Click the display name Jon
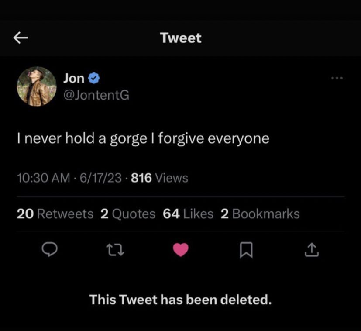The height and width of the screenshot is (331, 361). point(74,78)
